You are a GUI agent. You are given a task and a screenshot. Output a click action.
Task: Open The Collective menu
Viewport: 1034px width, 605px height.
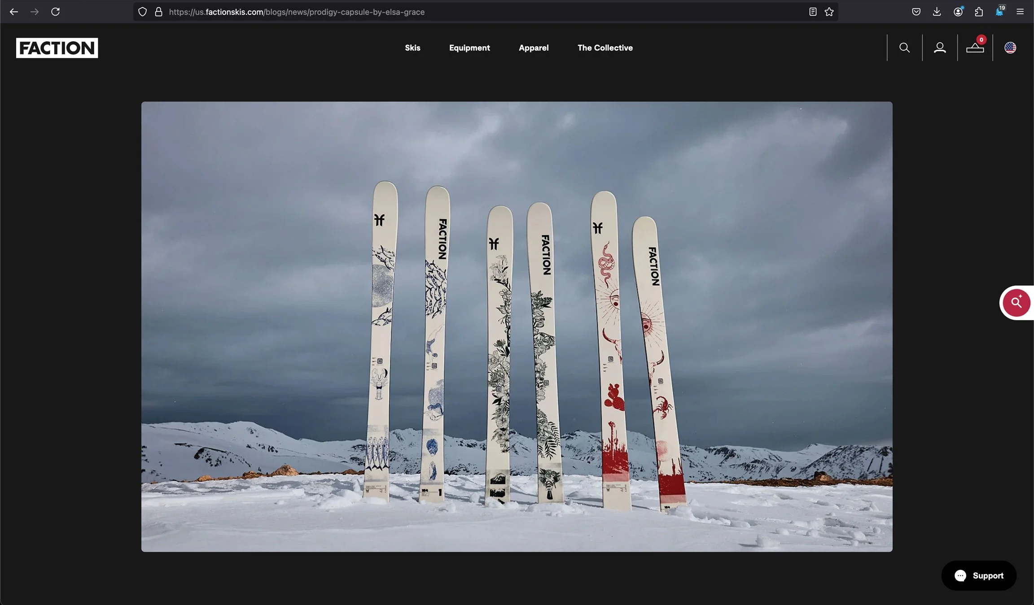[x=605, y=48]
